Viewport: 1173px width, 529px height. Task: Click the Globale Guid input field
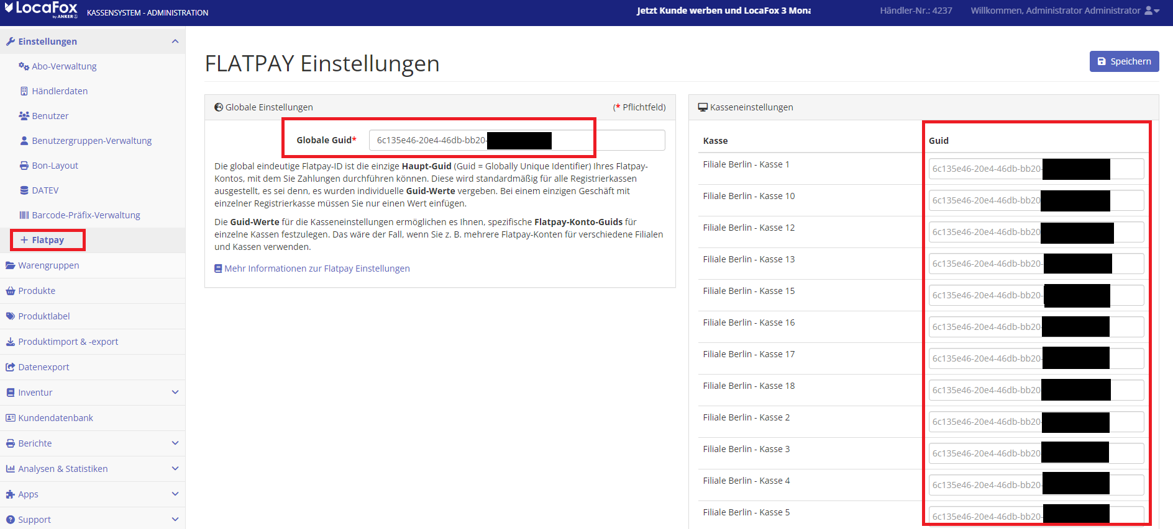point(517,140)
